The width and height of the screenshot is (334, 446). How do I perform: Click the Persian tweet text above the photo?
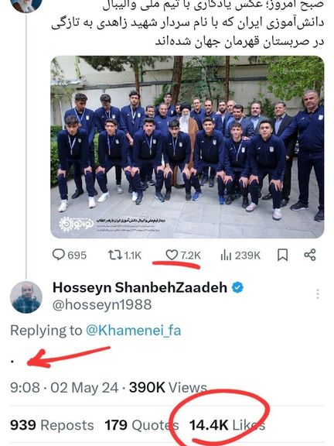tap(188, 24)
